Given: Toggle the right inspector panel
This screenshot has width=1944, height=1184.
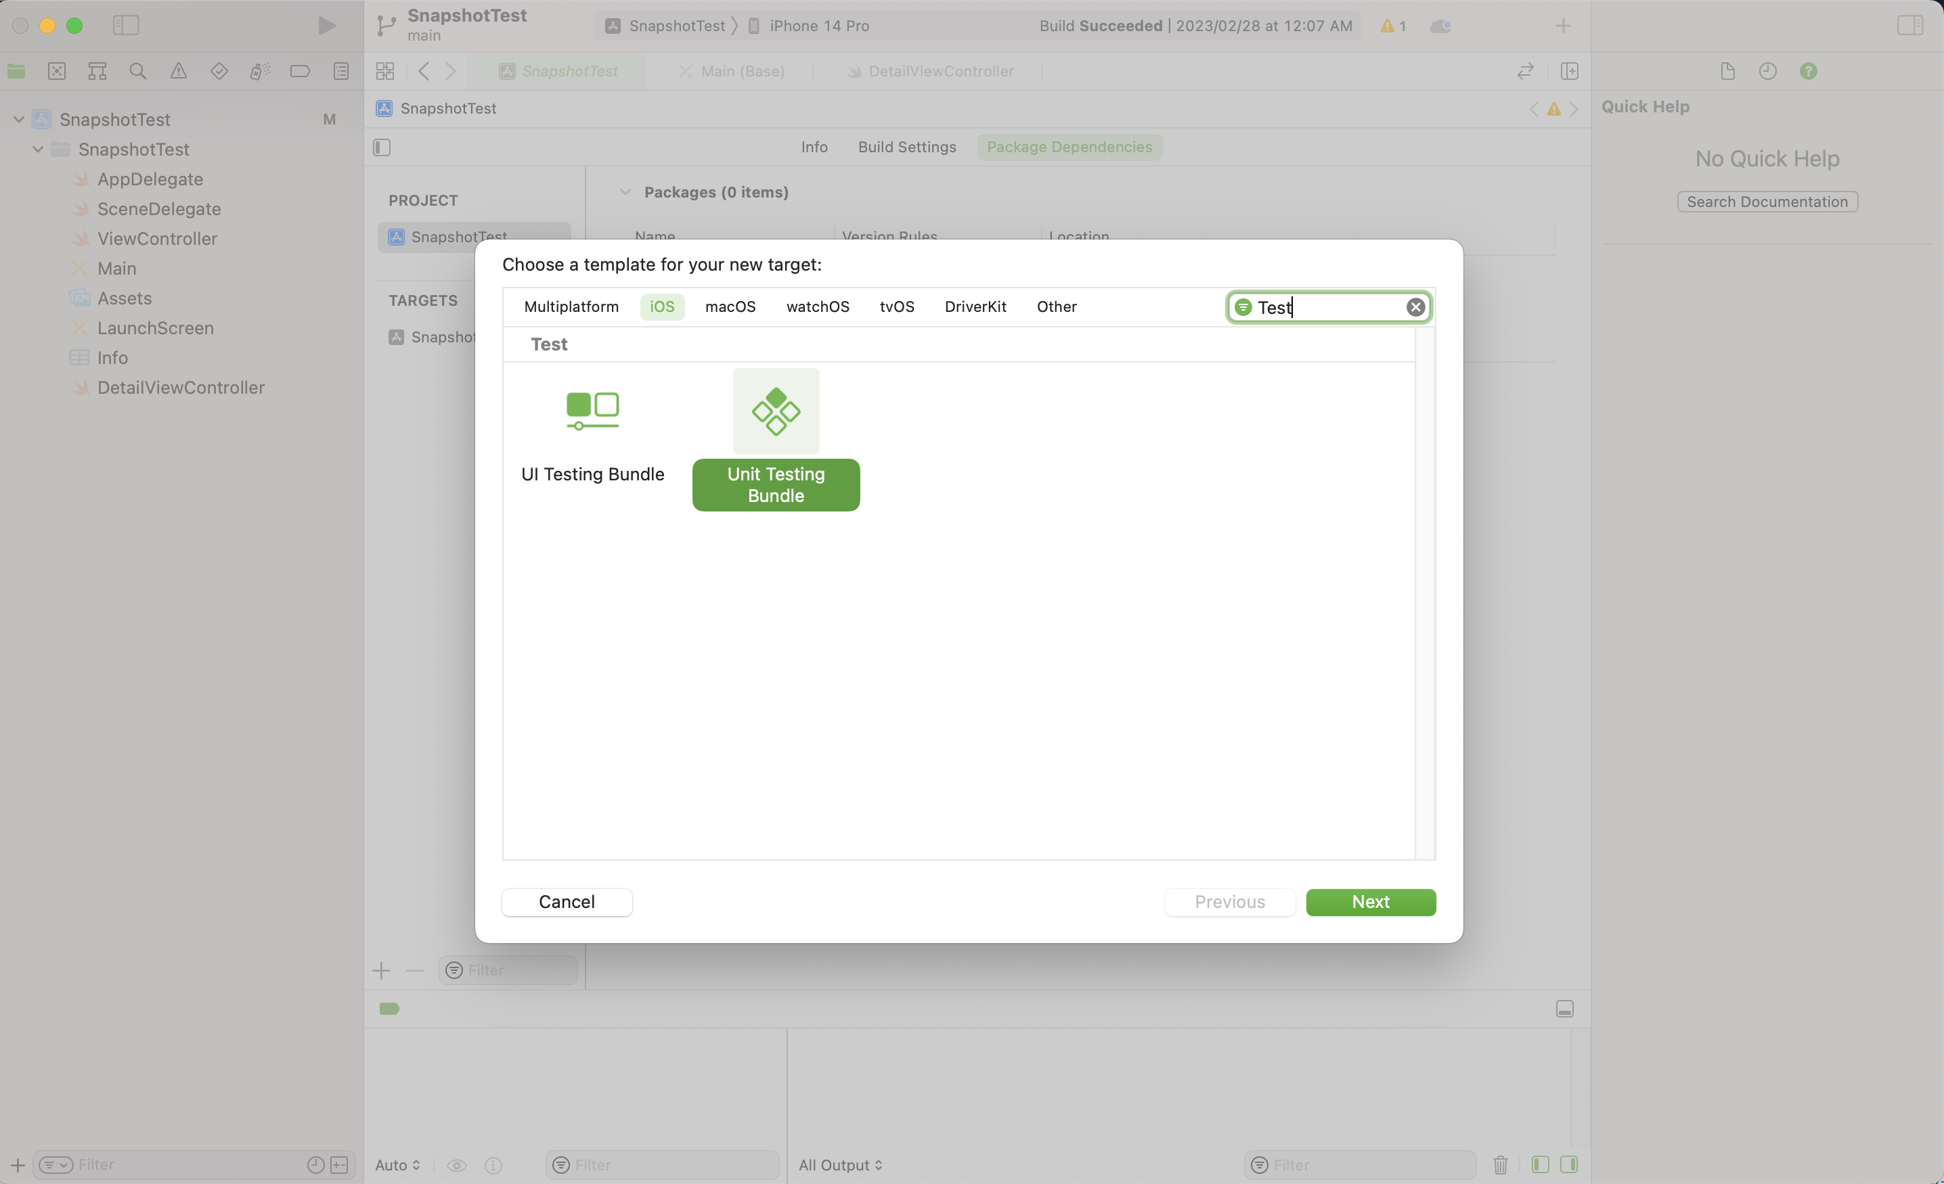Looking at the screenshot, I should 1909,25.
